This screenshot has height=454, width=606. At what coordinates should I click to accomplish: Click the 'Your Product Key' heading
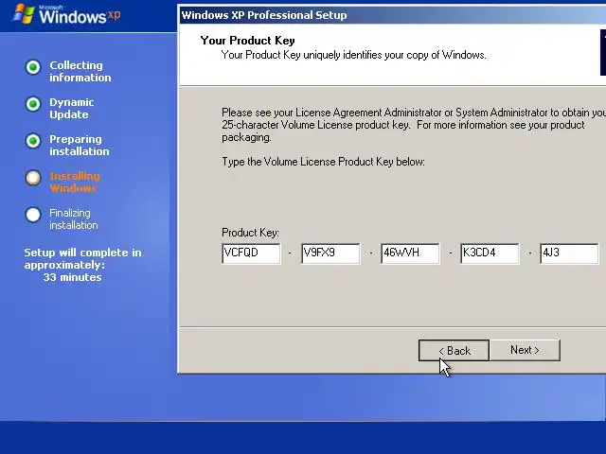248,41
